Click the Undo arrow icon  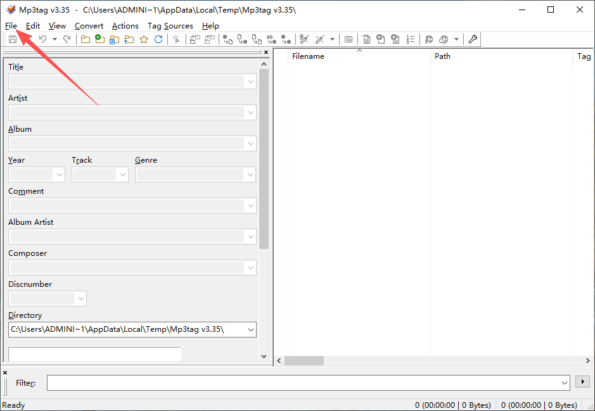coord(43,39)
